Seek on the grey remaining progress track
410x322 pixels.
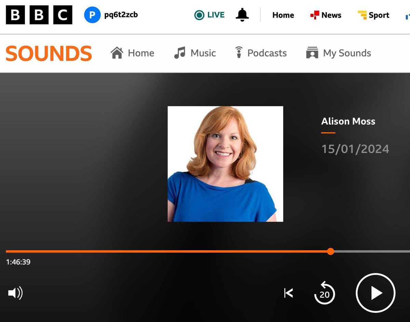click(372, 252)
